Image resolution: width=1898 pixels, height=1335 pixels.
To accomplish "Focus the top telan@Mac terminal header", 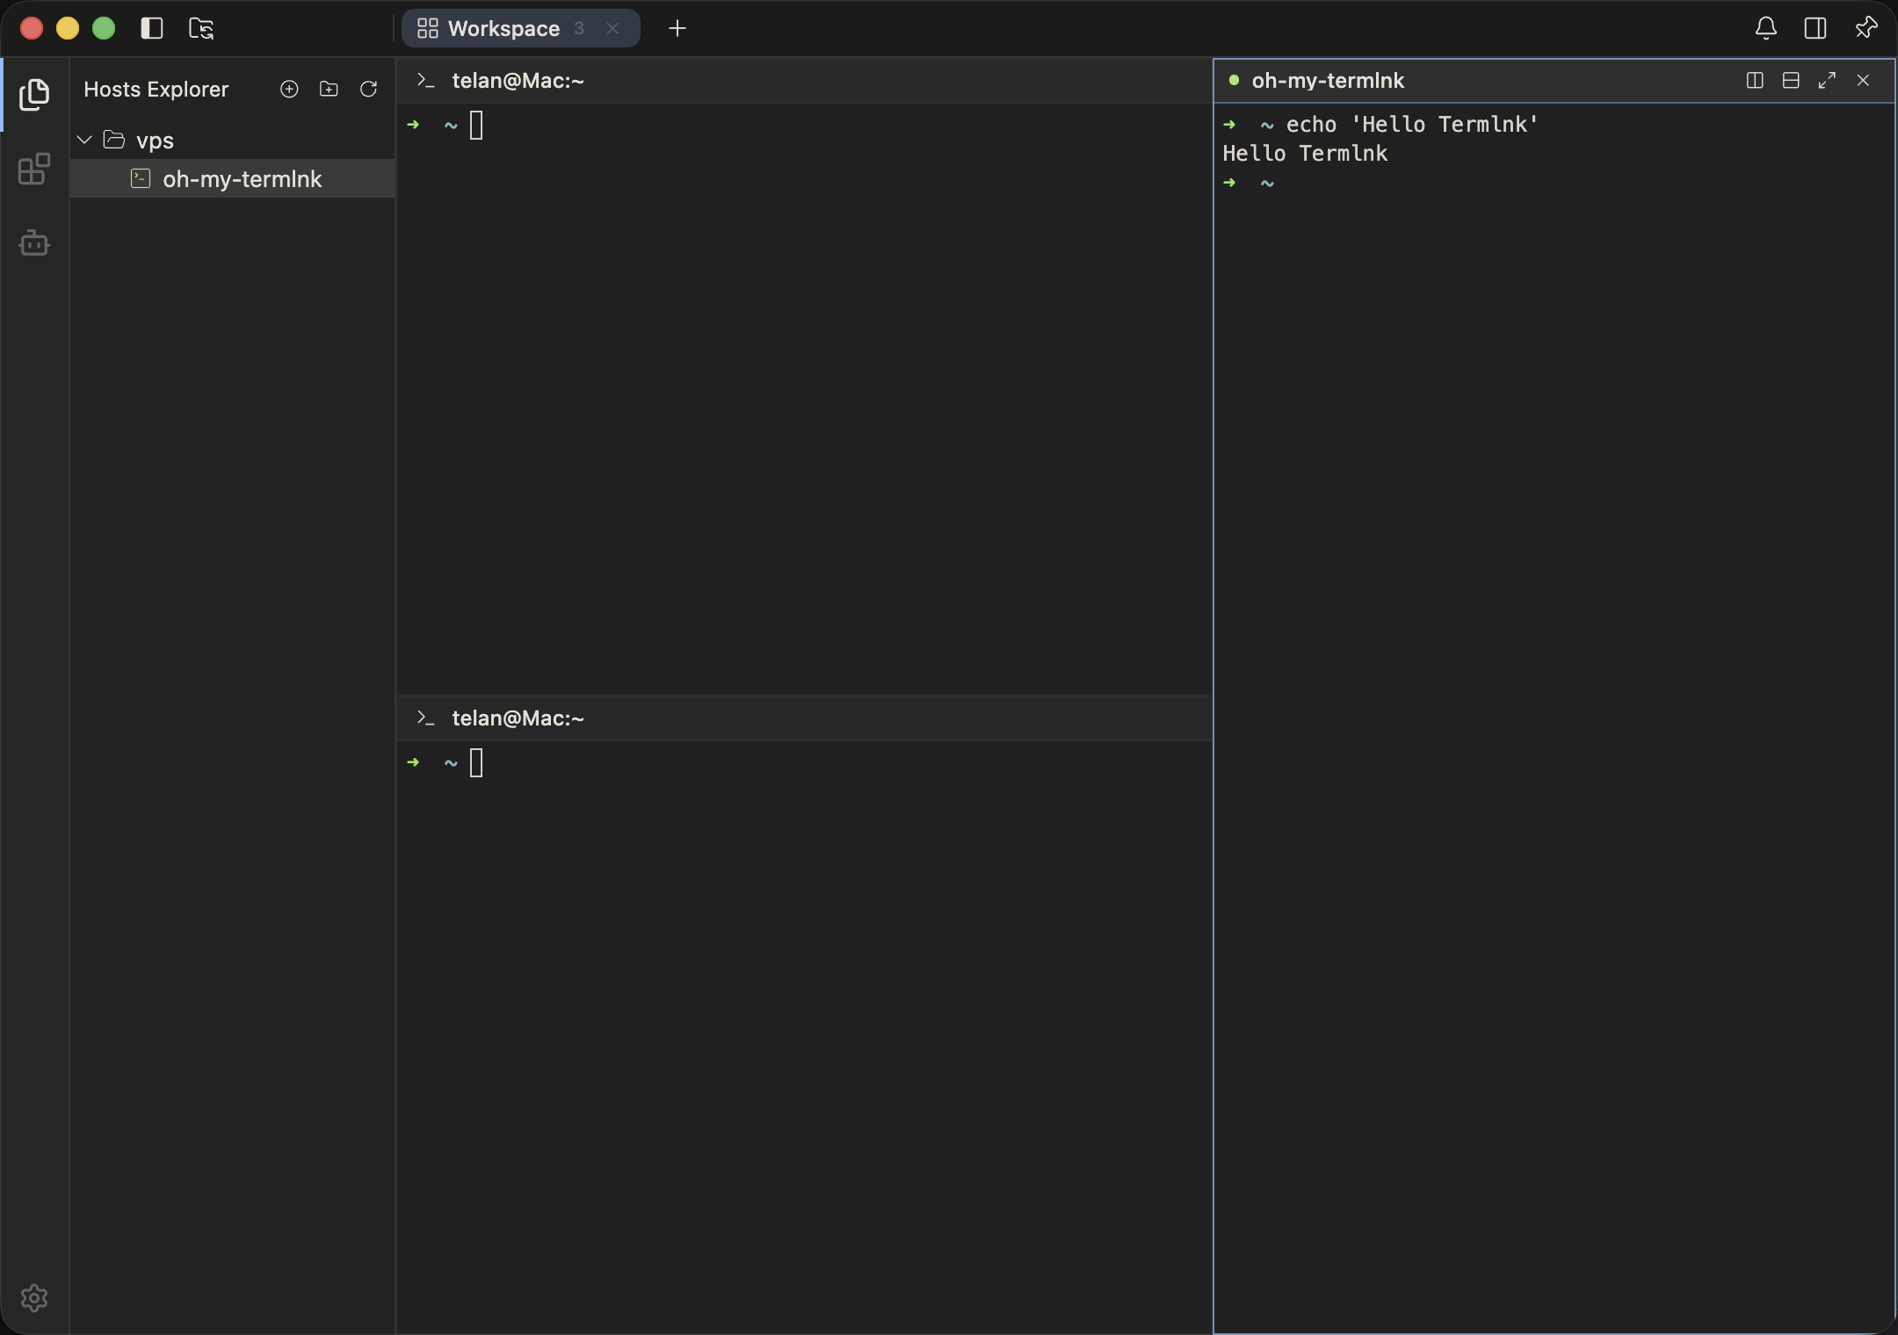I will [804, 80].
